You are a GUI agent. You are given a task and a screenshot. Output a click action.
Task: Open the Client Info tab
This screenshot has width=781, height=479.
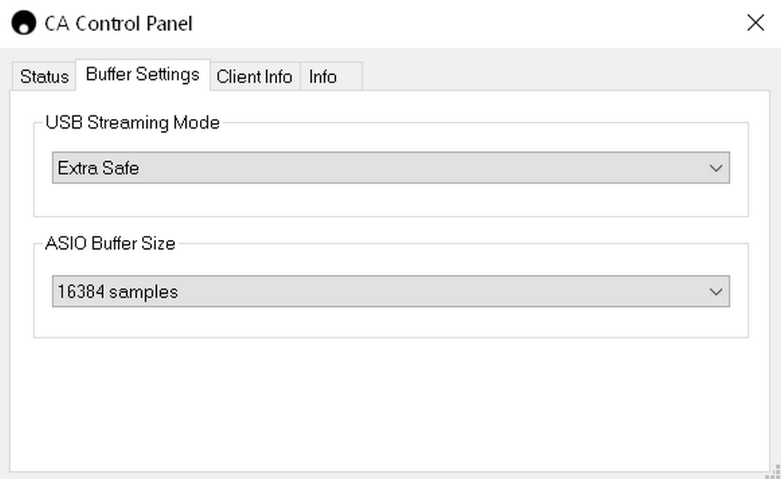254,77
